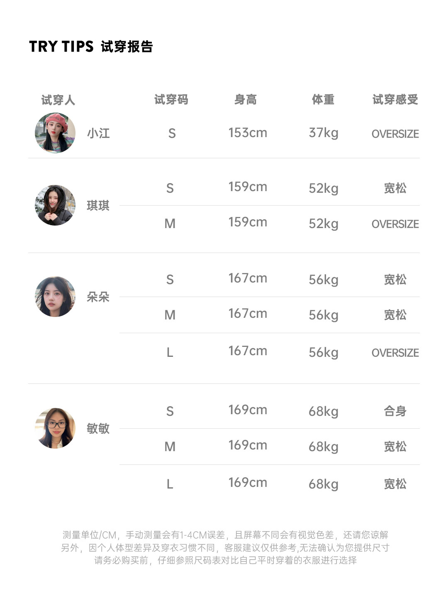Select the name 朵朵
Viewport: 448px width, 614px height.
pos(98,297)
